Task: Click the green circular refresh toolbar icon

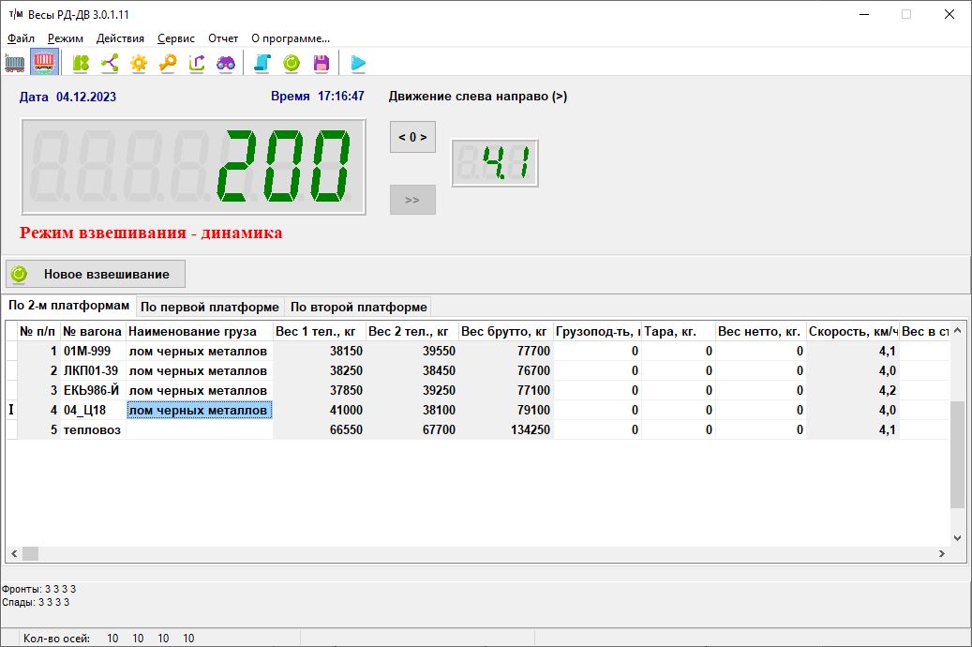Action: (x=292, y=63)
